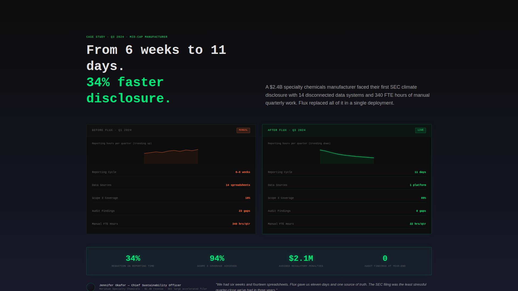
Task: Click the '18%' Scope 3 coverage value
Action: [x=248, y=198]
